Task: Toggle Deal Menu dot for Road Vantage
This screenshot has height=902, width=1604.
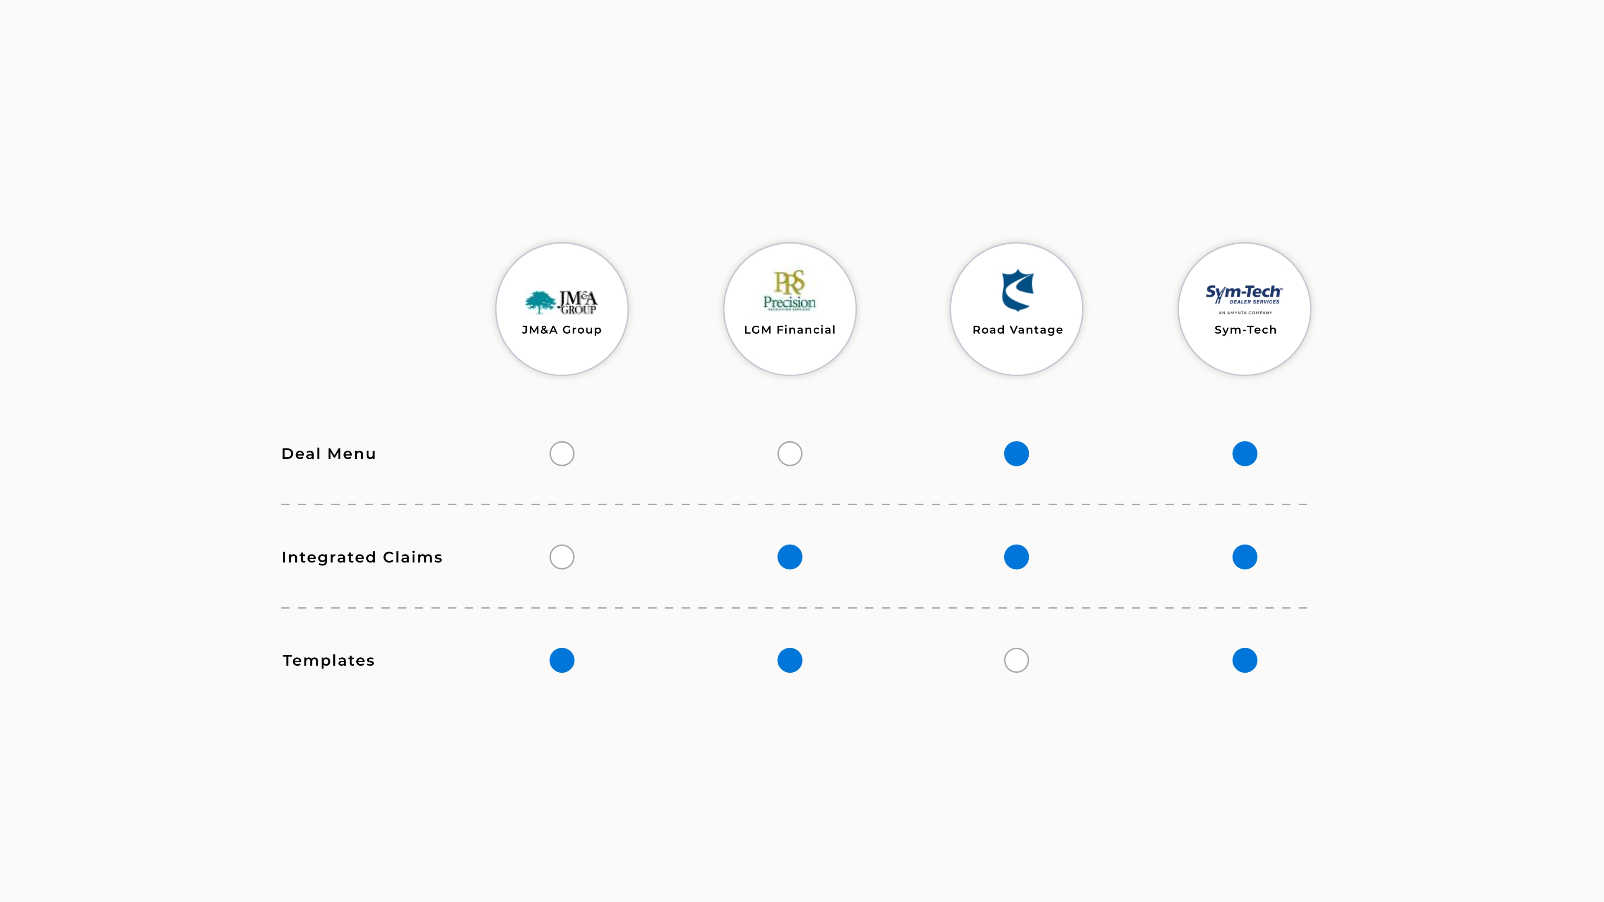Action: click(x=1016, y=454)
